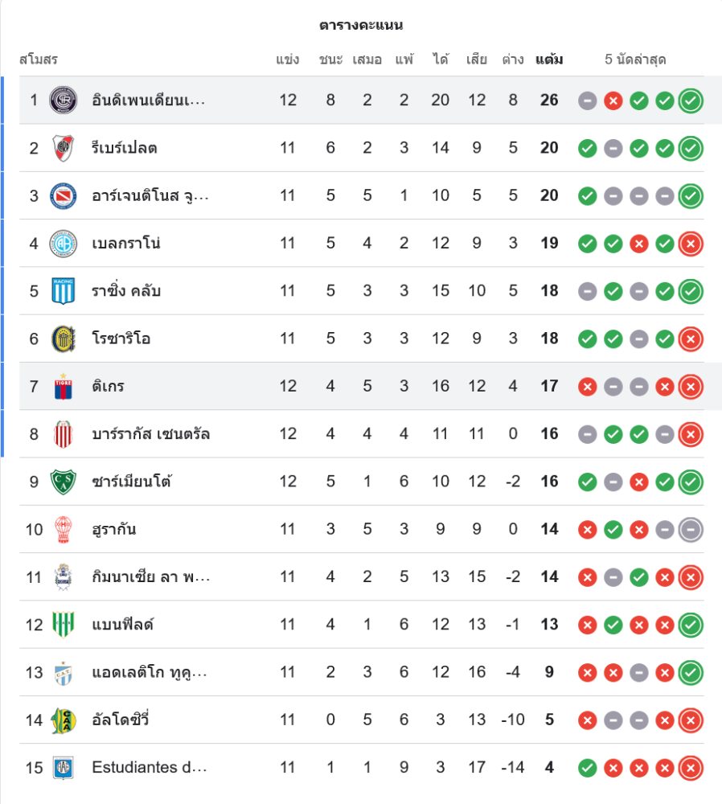Click the Belgrano team crest
722x804 pixels.
tap(63, 243)
